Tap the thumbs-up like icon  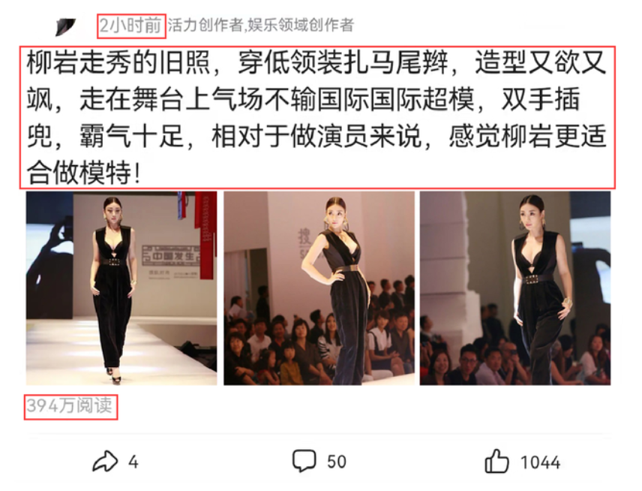click(496, 461)
